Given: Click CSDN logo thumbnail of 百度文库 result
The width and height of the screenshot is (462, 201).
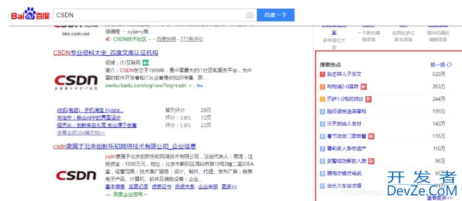Looking at the screenshot, I should [x=76, y=81].
